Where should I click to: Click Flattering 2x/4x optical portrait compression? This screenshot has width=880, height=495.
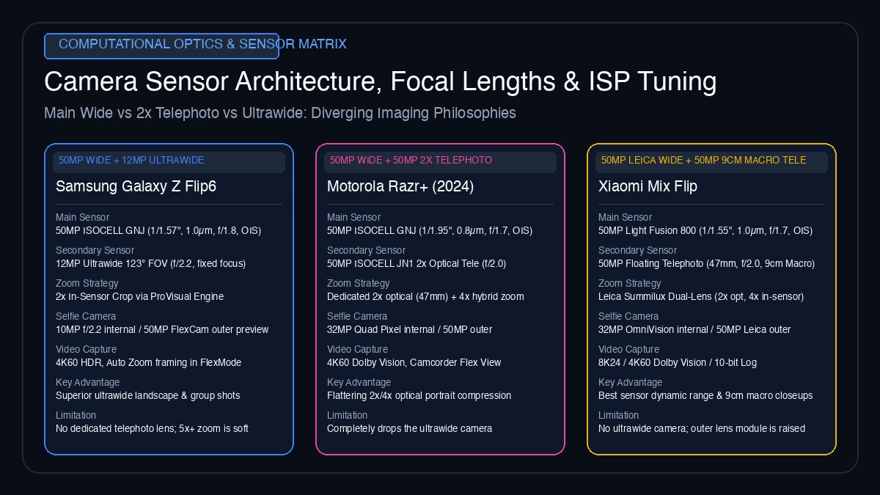coord(419,395)
